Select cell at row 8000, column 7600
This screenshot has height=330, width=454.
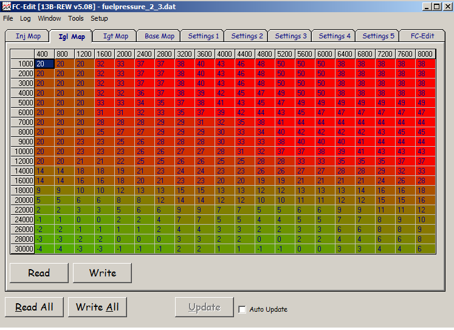point(405,132)
